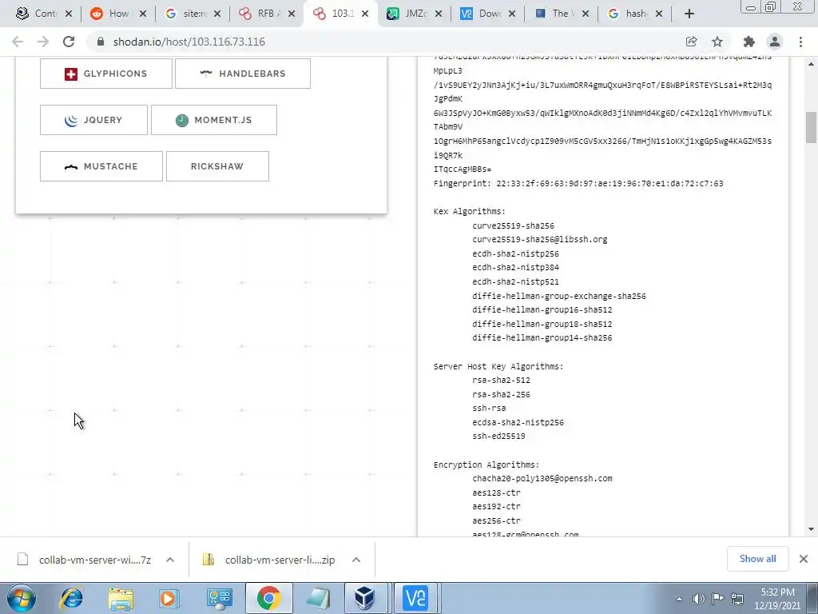Close the active 103.1 Shodan tab

pyautogui.click(x=365, y=14)
